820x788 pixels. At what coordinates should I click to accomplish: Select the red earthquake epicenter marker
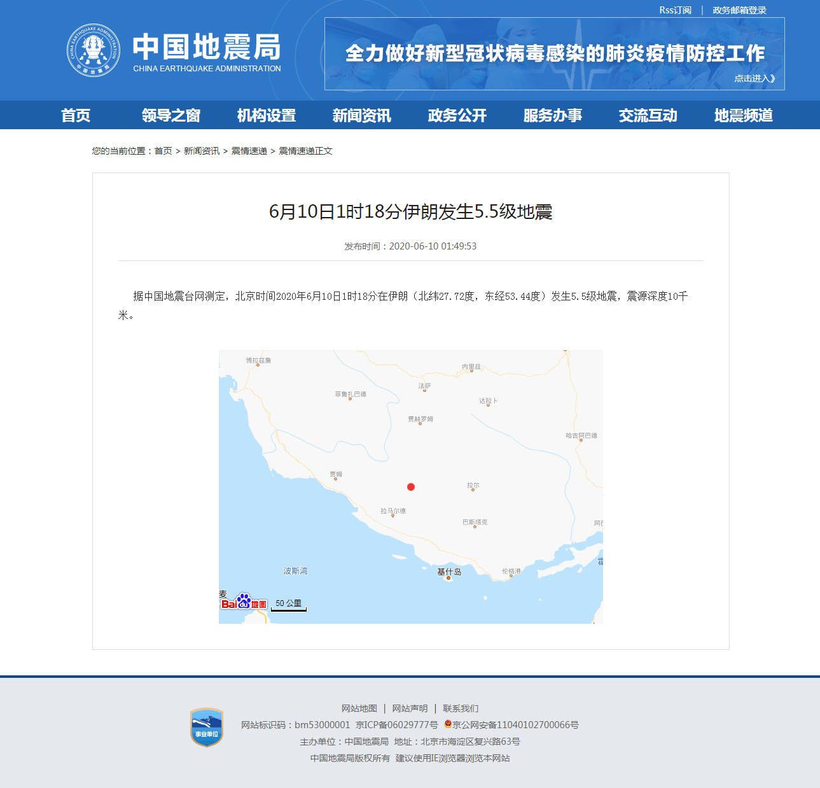(x=411, y=487)
